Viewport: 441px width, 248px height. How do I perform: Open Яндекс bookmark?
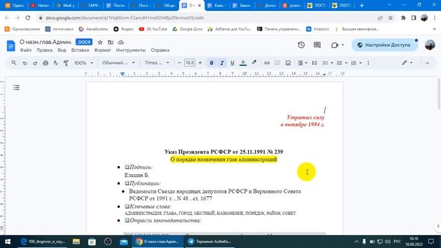click(x=123, y=29)
